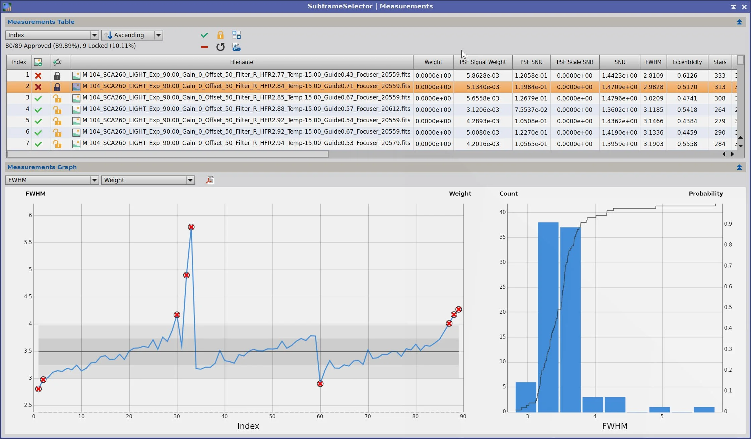
Task: Click the Eccentricity column header
Action: (x=687, y=62)
